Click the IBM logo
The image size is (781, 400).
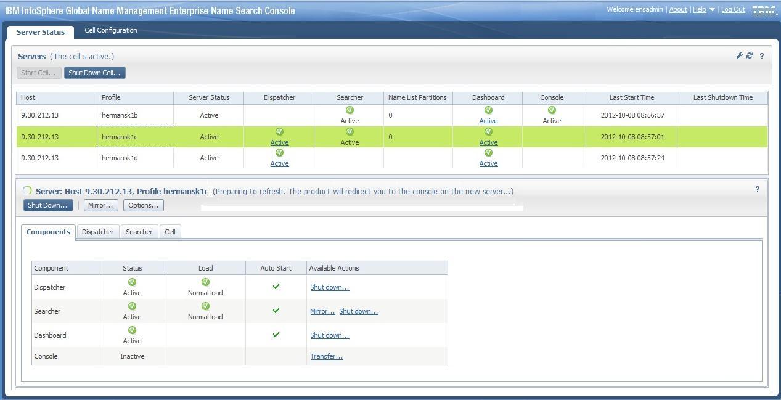point(764,10)
